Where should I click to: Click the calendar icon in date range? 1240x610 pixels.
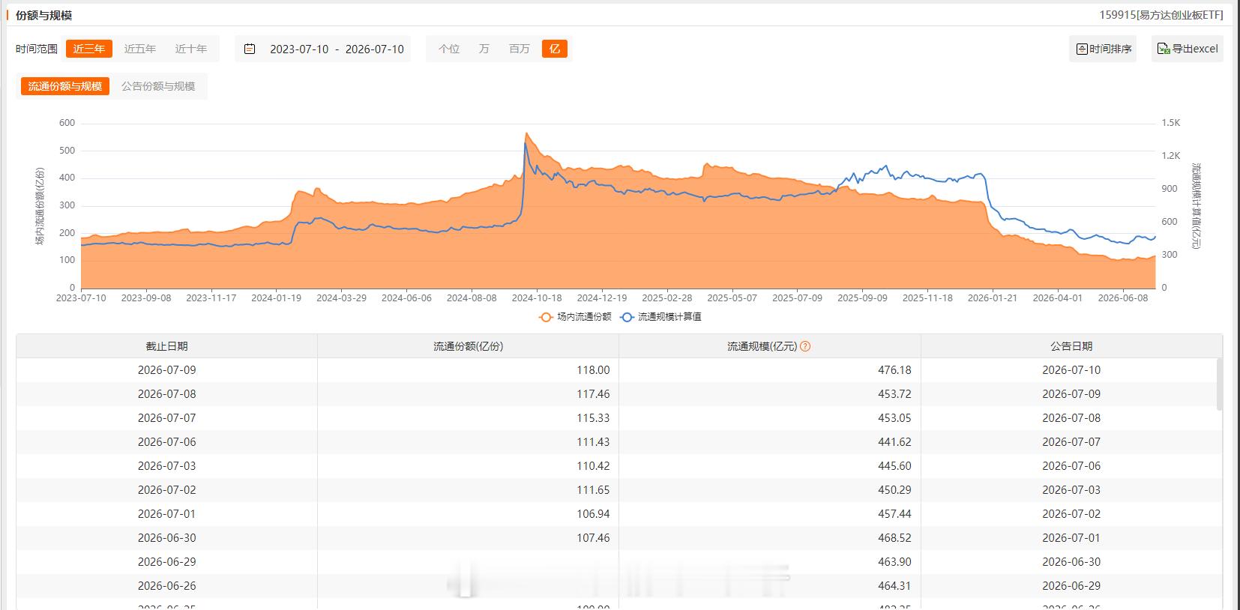tap(250, 49)
